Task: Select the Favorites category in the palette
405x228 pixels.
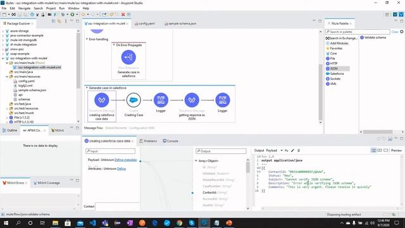Action: pos(334,48)
